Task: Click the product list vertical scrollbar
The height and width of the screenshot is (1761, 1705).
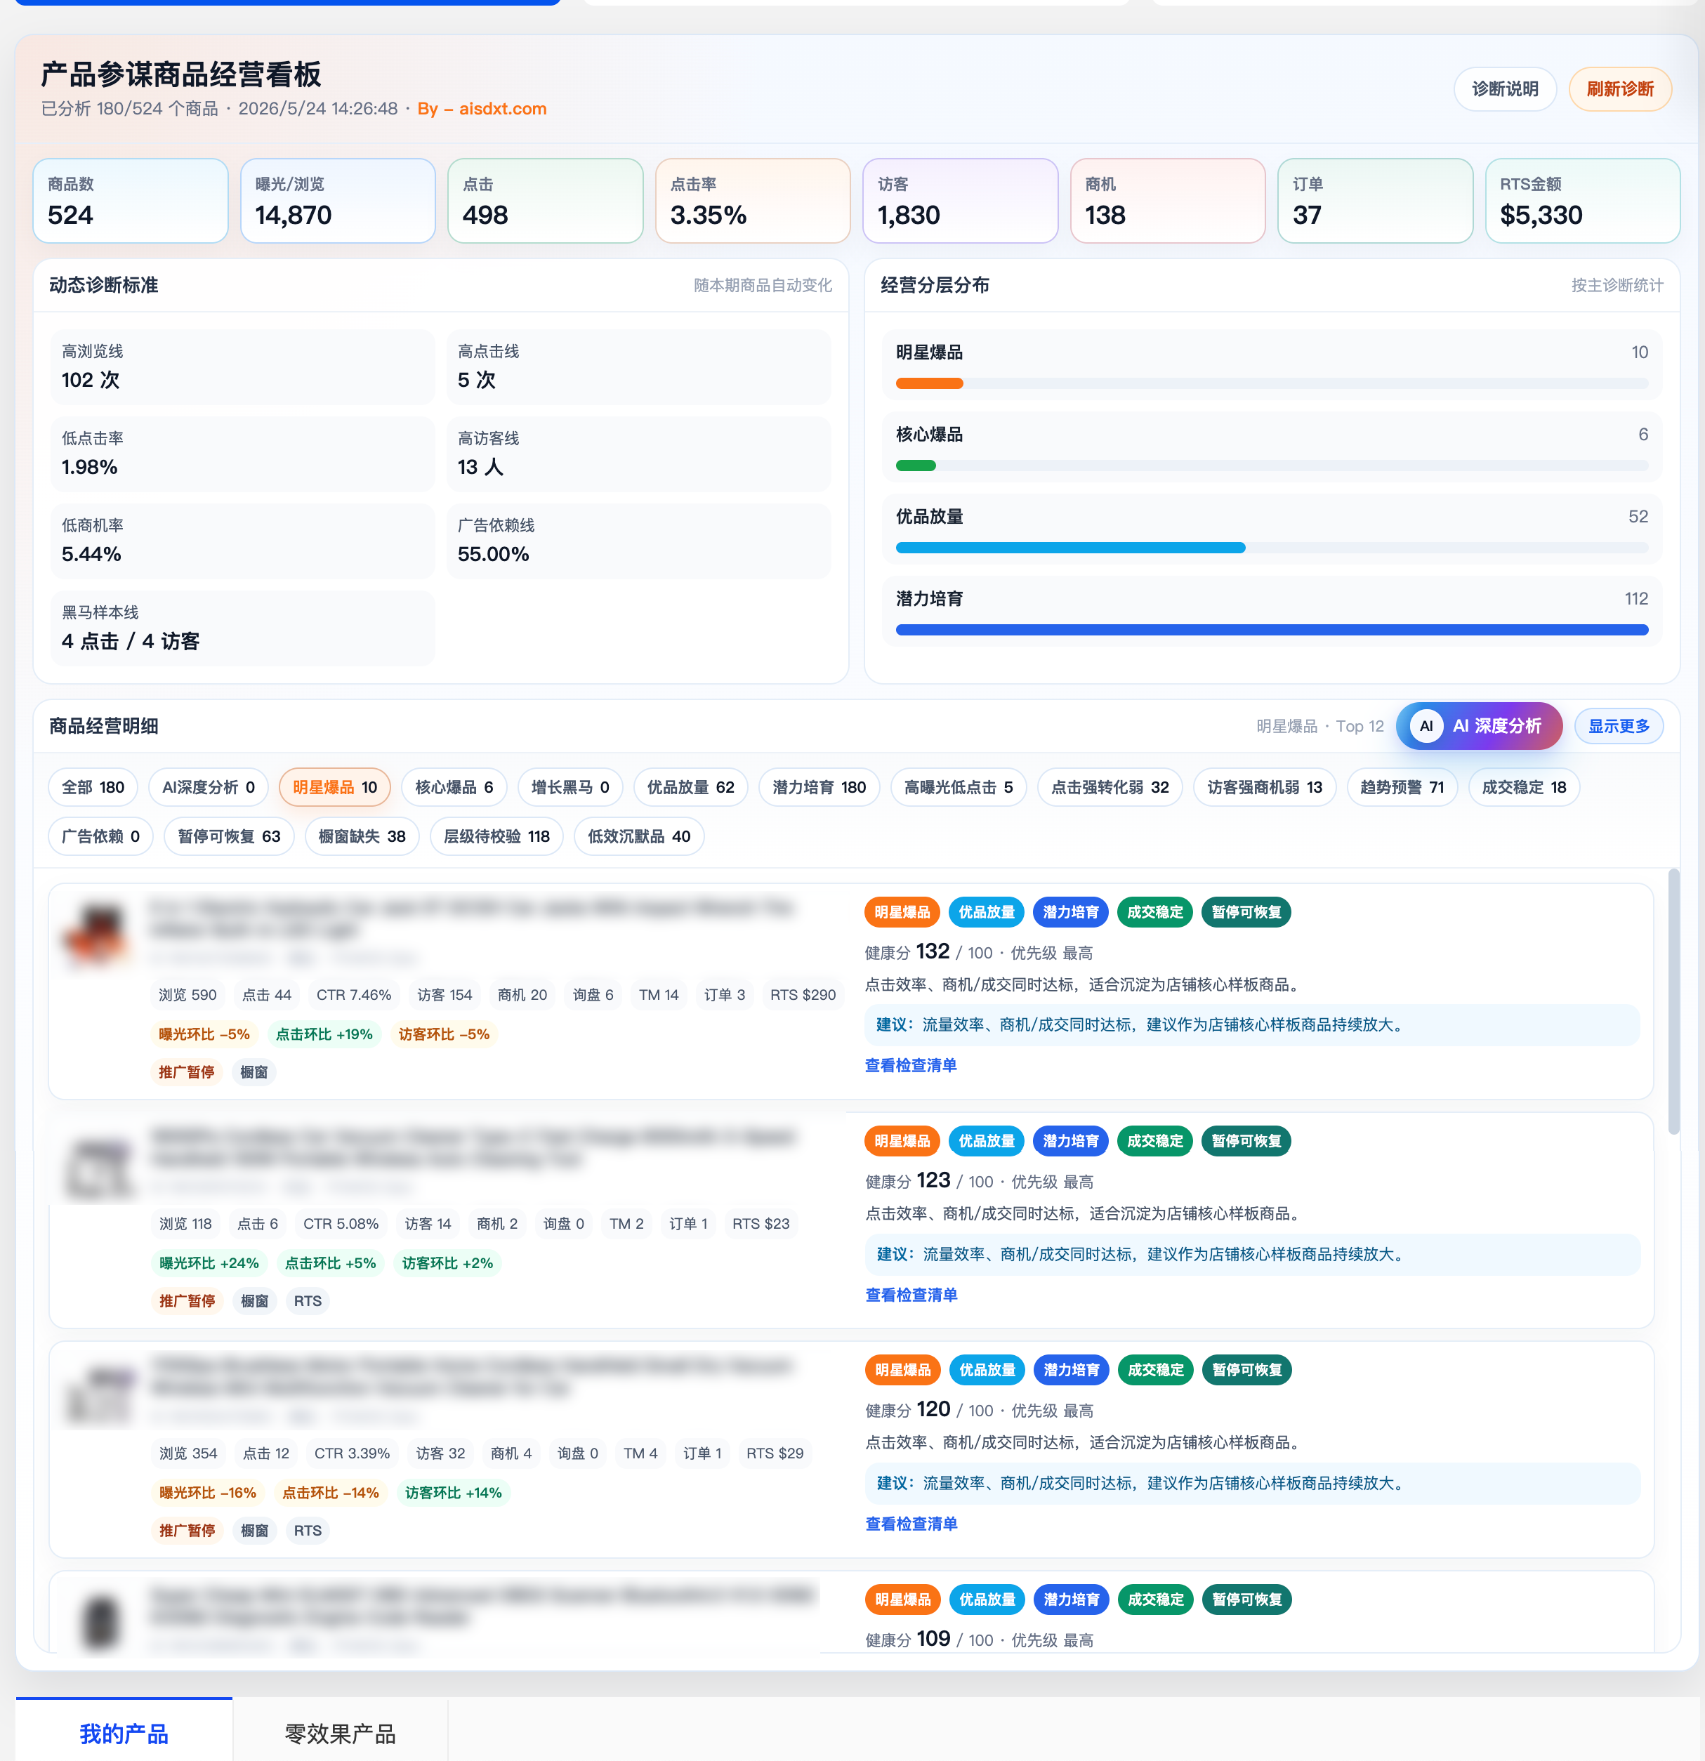Action: (x=1673, y=1002)
